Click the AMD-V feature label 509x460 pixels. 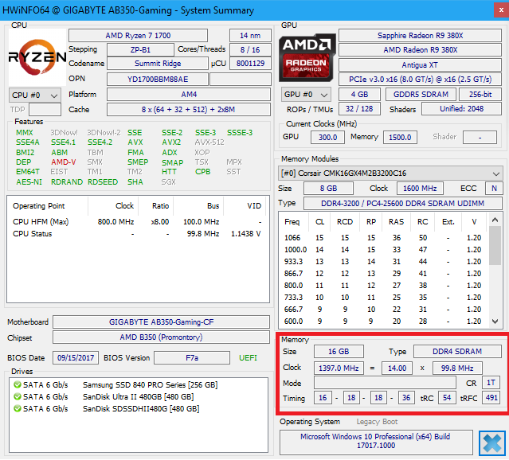tap(63, 162)
